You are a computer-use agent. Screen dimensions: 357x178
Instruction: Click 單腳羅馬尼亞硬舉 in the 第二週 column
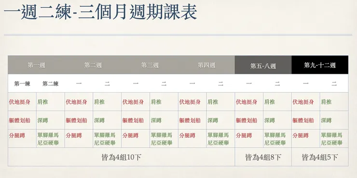pos(105,139)
